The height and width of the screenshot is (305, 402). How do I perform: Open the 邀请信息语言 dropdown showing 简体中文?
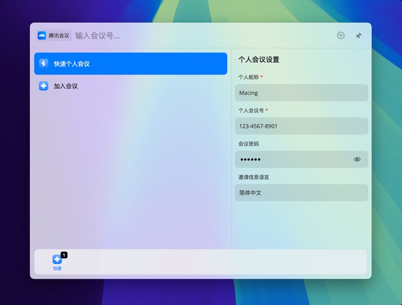(x=301, y=192)
